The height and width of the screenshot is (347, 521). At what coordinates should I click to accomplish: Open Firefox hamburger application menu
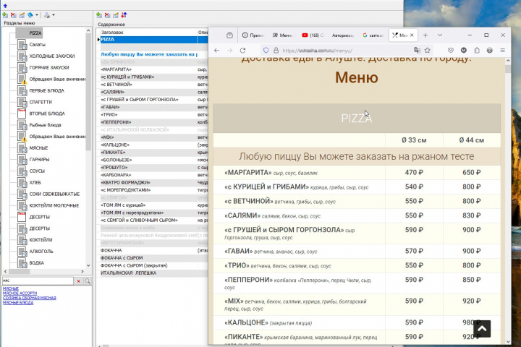tap(502, 51)
